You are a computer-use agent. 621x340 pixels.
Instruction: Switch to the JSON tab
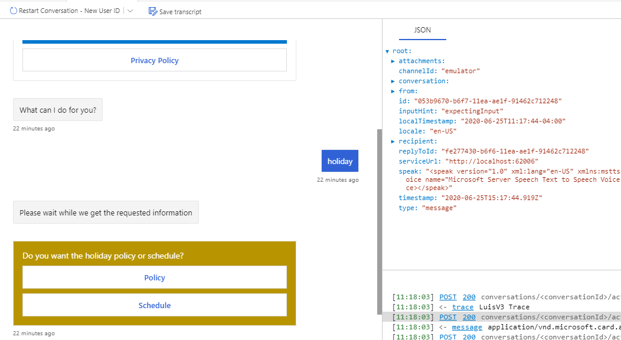click(422, 30)
